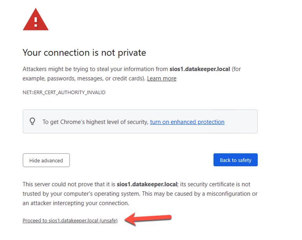Screen dimensions: 302x240
Task: Click the "an attacker intercepting your connection" line
Action: [x=76, y=203]
